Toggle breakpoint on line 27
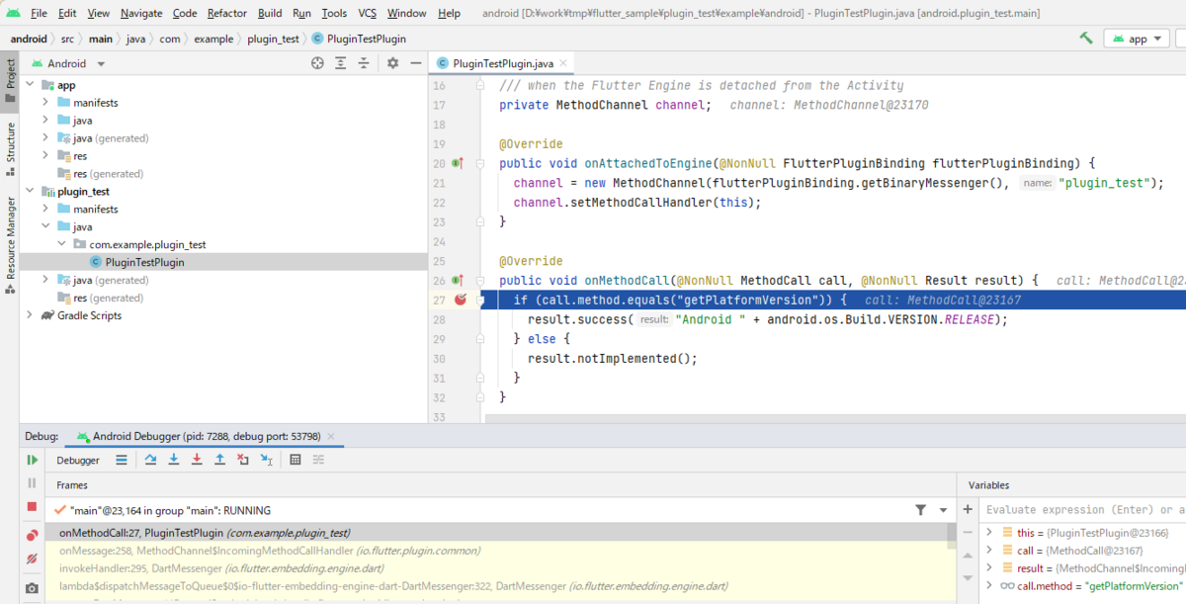1186x604 pixels. (x=461, y=300)
